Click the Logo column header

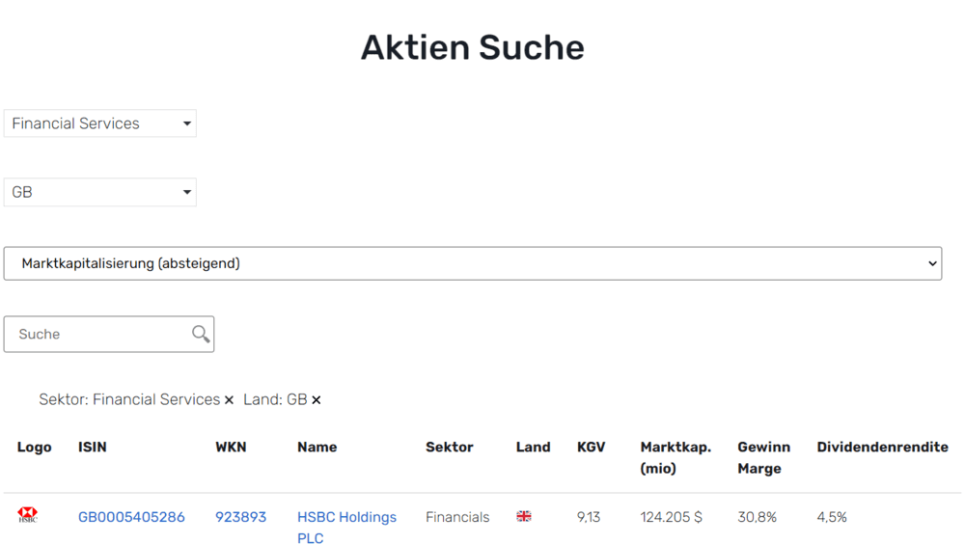35,447
